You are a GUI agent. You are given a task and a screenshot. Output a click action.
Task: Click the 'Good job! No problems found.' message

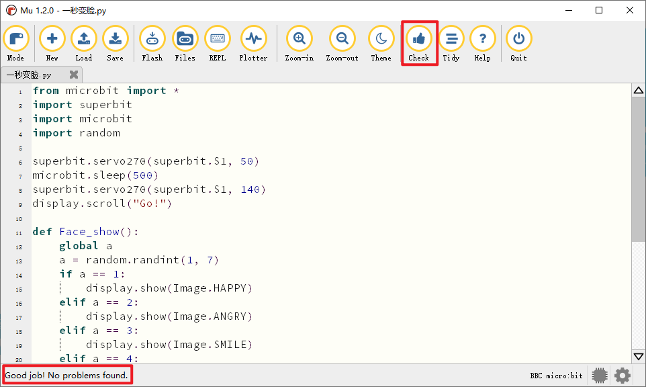[x=66, y=376]
